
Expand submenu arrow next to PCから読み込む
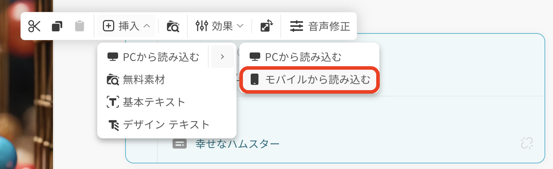222,57
